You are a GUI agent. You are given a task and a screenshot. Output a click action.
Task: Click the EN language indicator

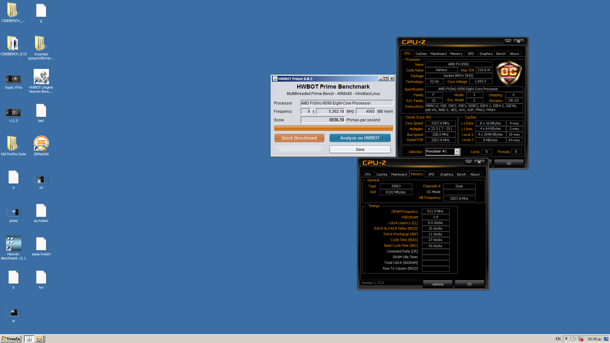(558, 339)
